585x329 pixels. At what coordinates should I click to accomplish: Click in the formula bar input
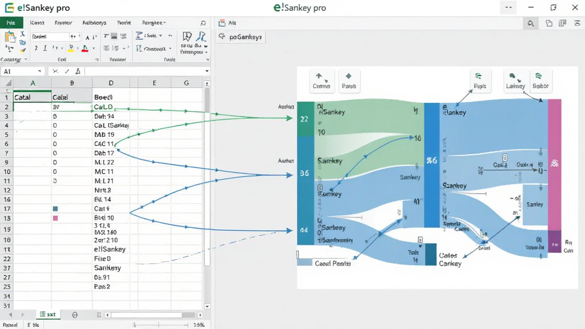144,71
